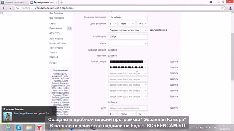Open 'Стена' in the left menu
Image resolution: width=234 pixels, height=131 pixels.
pos(52,24)
